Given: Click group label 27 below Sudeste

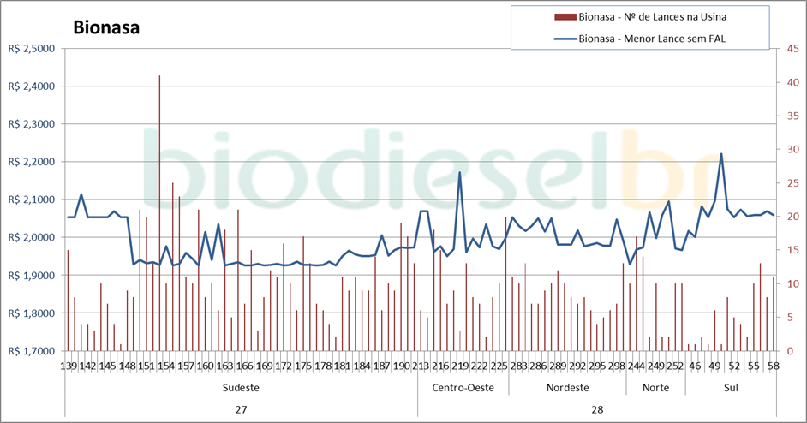Looking at the screenshot, I should coord(241,409).
